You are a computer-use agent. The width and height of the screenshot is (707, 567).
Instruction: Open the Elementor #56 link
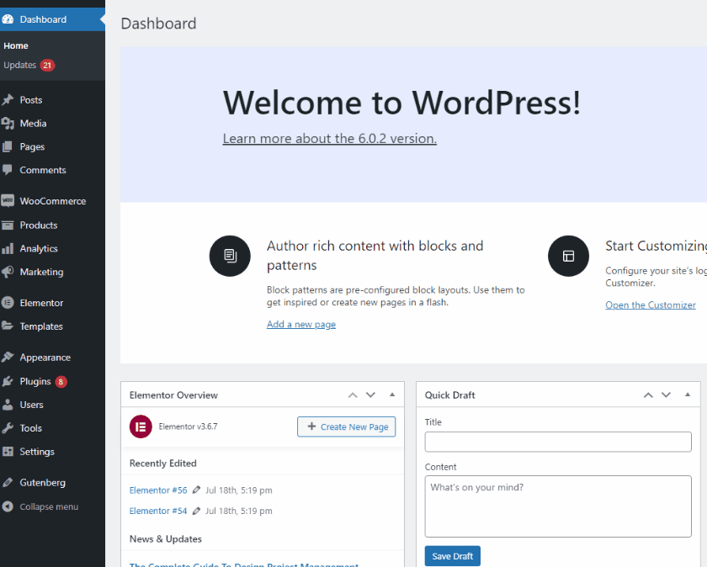(158, 490)
